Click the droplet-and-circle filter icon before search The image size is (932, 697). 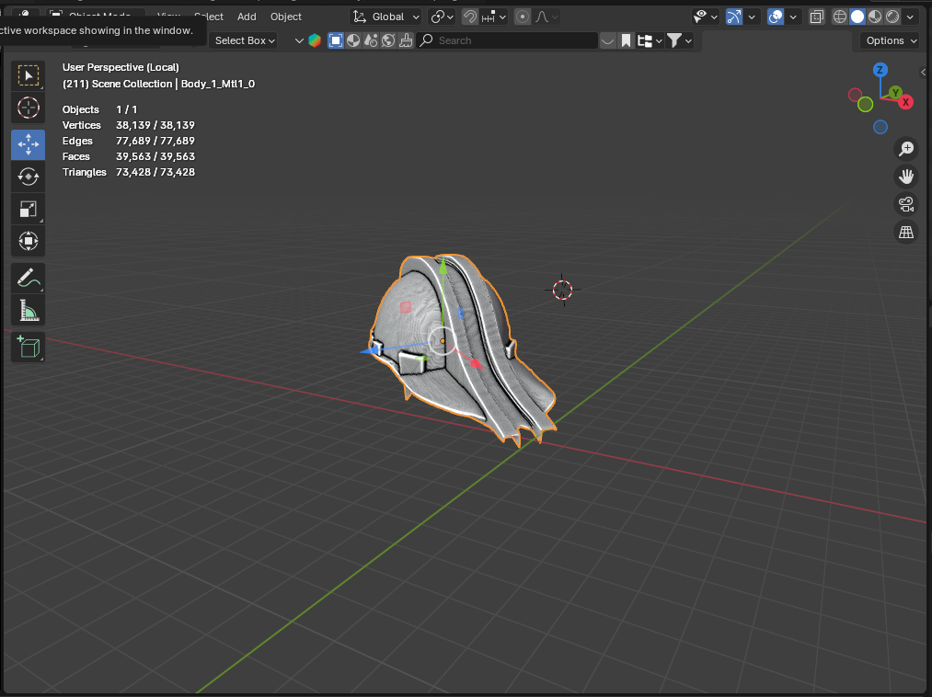[371, 40]
